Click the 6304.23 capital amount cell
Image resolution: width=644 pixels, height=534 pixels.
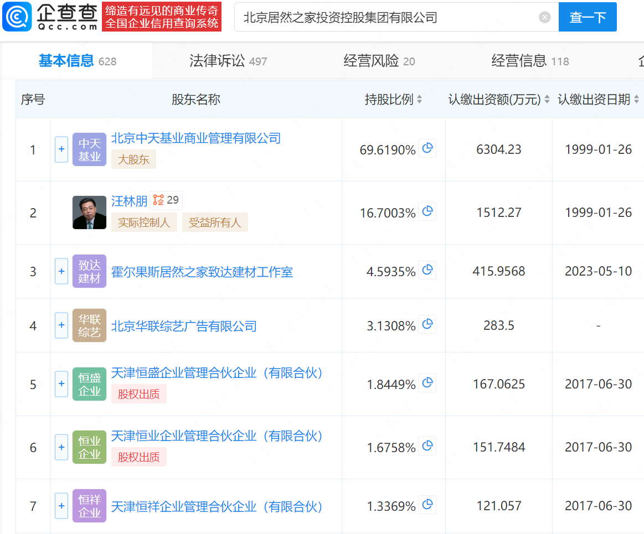(498, 149)
